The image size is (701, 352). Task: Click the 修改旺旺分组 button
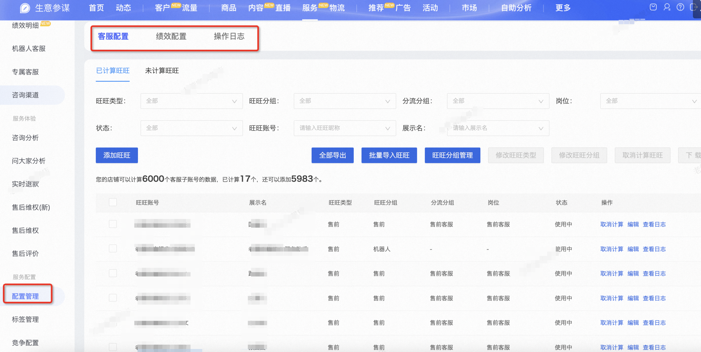579,155
